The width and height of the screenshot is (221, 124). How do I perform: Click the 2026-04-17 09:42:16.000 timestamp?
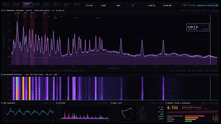tap(208, 6)
